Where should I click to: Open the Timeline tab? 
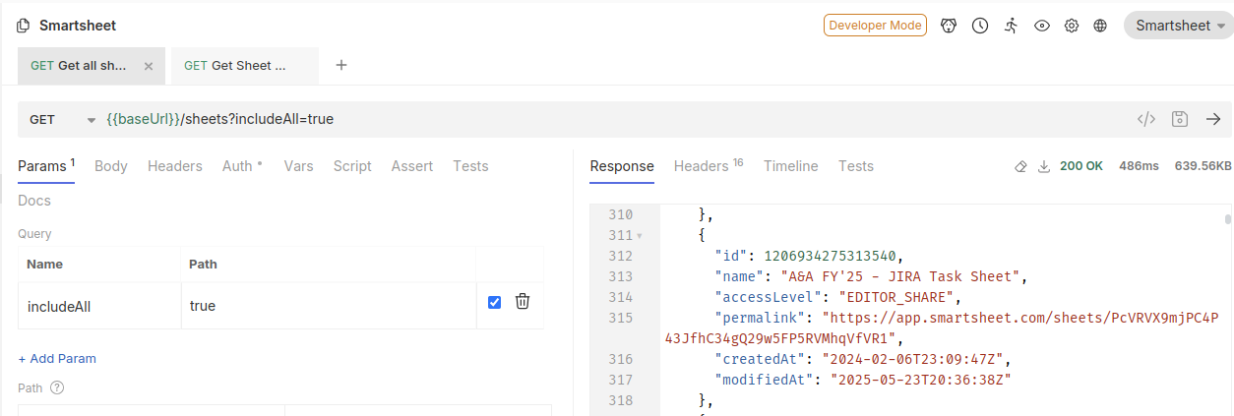(x=791, y=166)
